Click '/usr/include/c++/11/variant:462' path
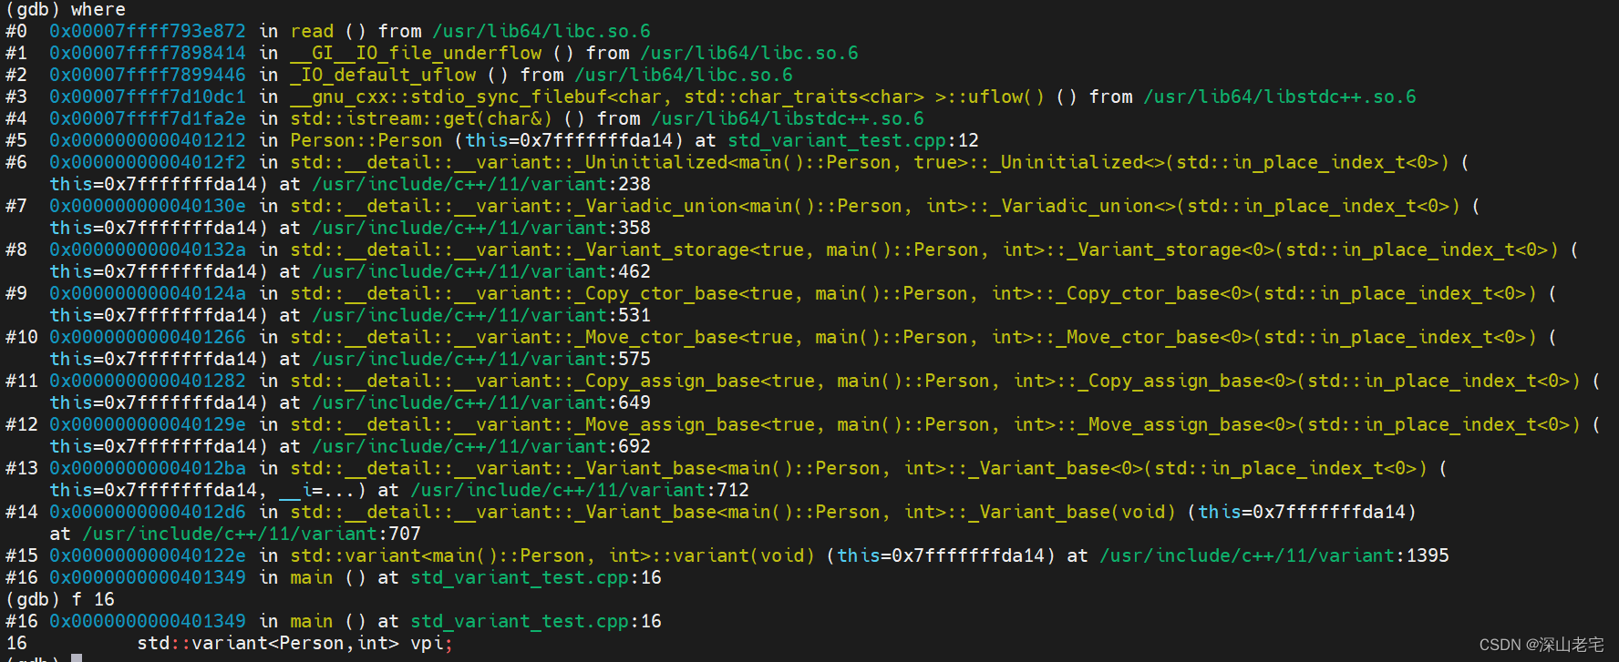 click(481, 271)
